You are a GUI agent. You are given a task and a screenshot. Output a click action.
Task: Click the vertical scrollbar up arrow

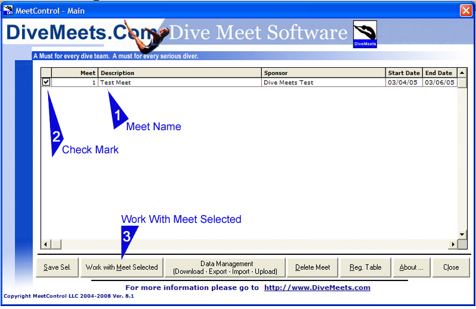[462, 72]
